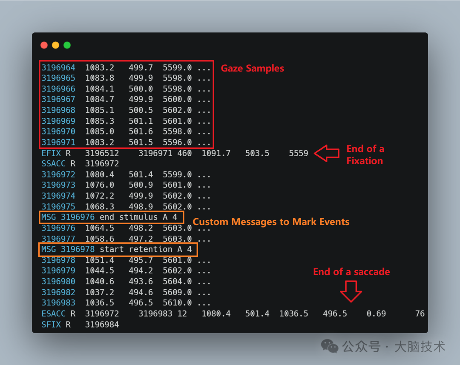
Task: Select timestamp 3196979
Action: [x=58, y=271]
